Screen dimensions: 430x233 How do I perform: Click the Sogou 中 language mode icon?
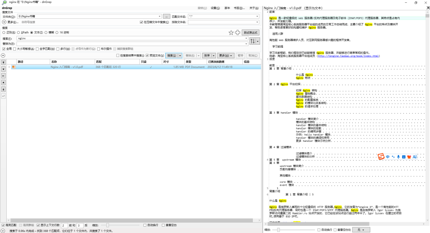point(387,157)
